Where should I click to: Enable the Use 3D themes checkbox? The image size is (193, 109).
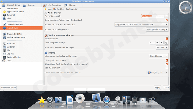(x=167, y=68)
